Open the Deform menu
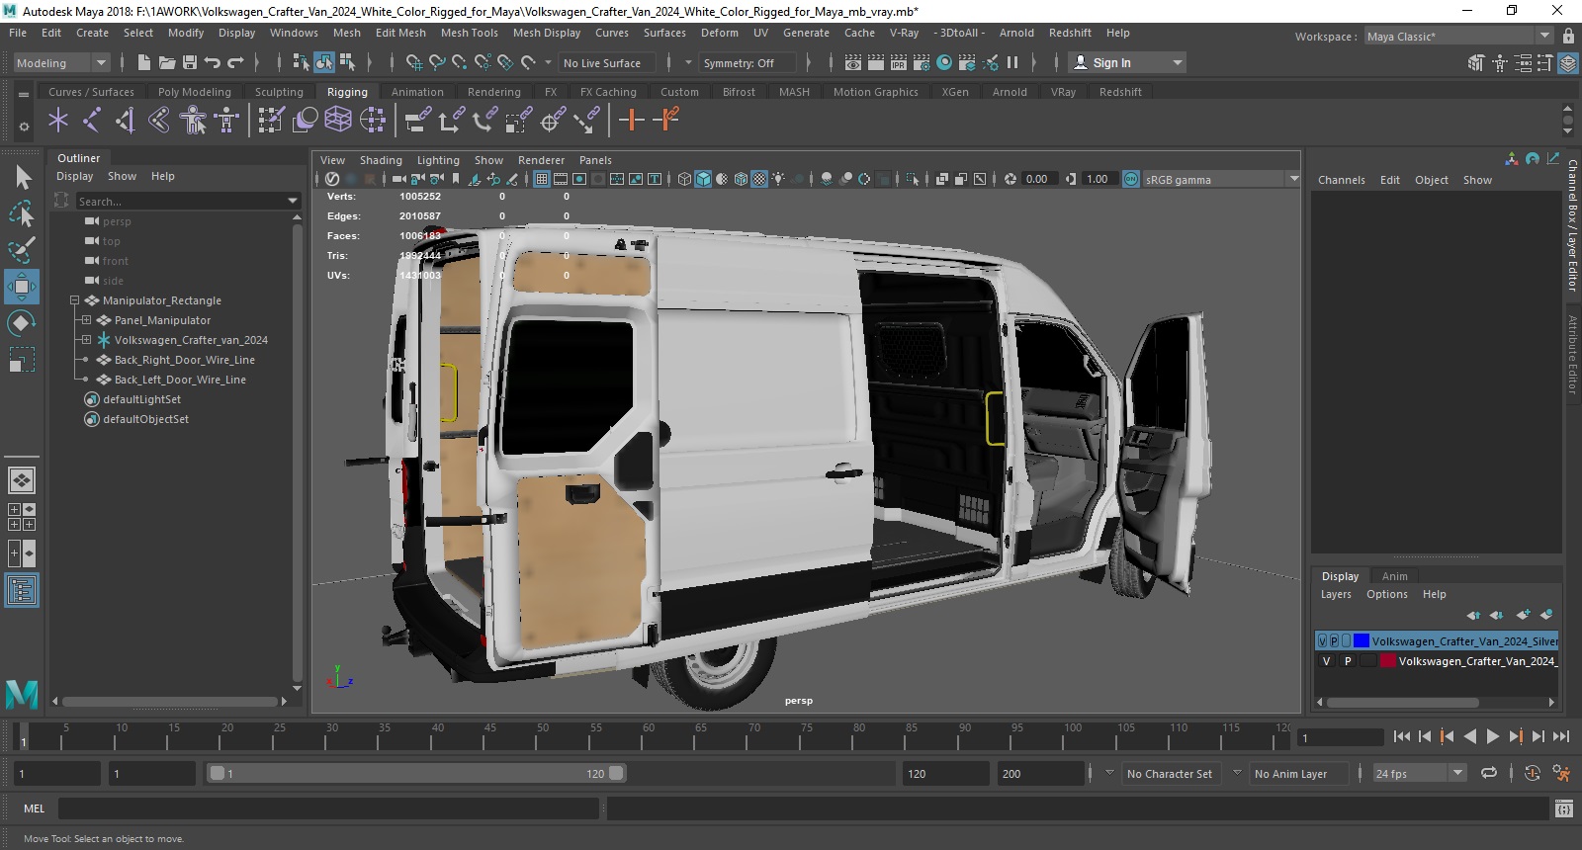Screen dimensions: 1582x850 (x=719, y=33)
